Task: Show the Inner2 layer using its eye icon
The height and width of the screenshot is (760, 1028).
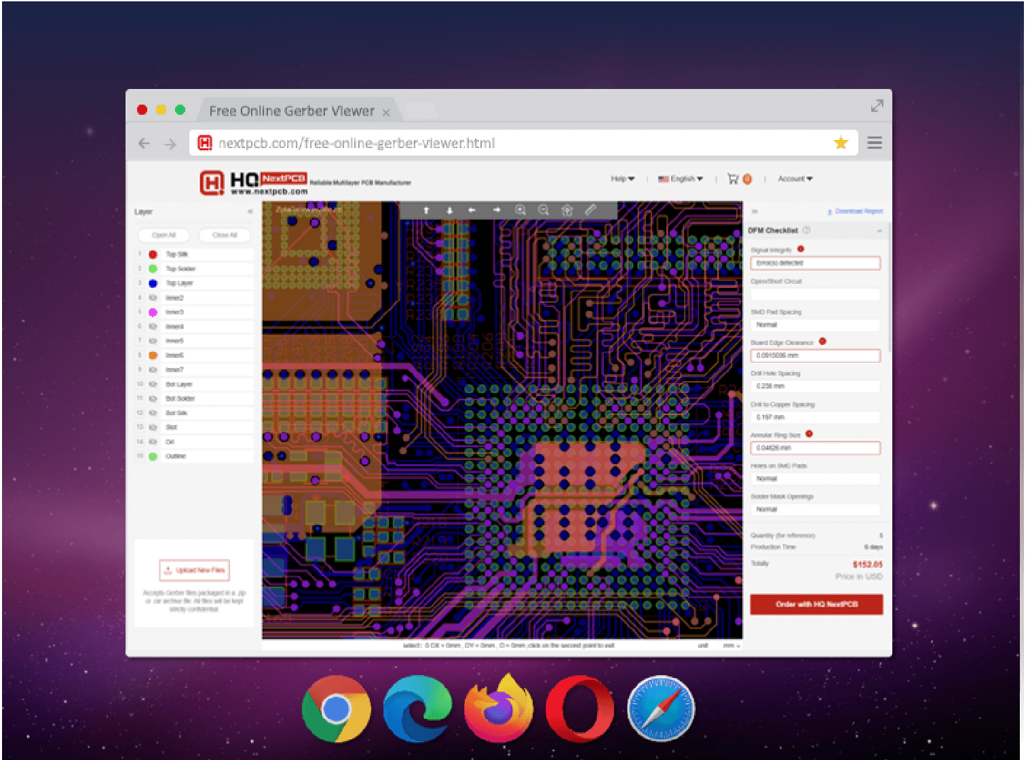Action: [x=153, y=297]
